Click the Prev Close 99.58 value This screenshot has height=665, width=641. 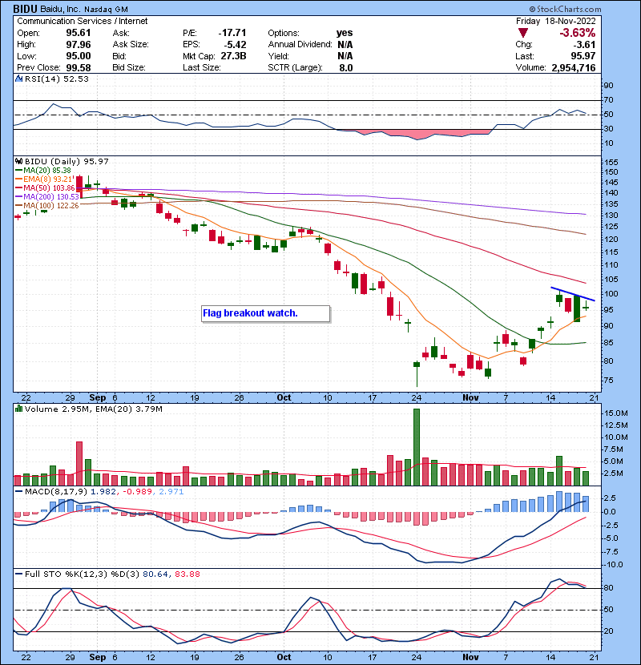78,68
